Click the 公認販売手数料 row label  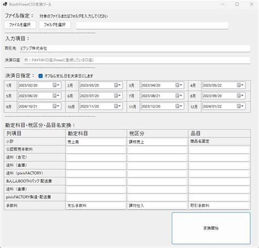click(19, 149)
